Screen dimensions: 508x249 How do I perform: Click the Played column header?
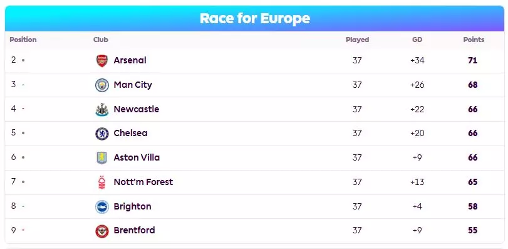(x=357, y=40)
